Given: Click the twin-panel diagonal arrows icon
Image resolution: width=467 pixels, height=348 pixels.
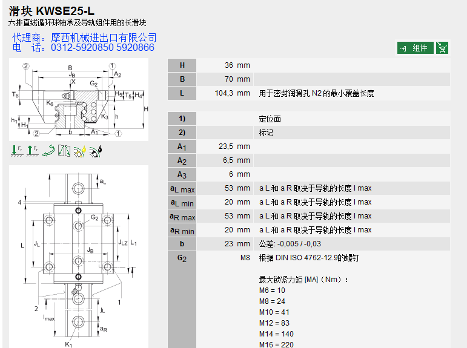Looking at the screenshot, I should click(x=64, y=151).
